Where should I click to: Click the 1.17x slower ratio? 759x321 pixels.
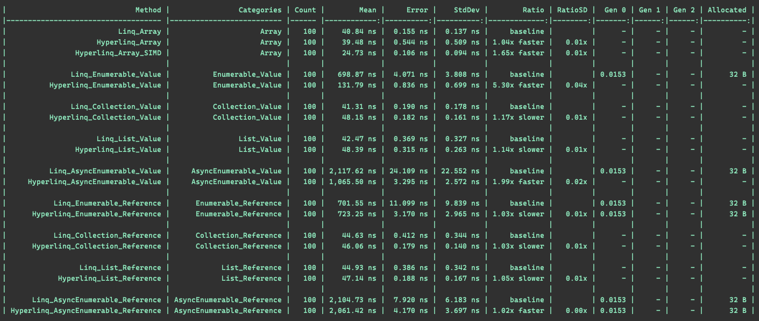coord(519,117)
